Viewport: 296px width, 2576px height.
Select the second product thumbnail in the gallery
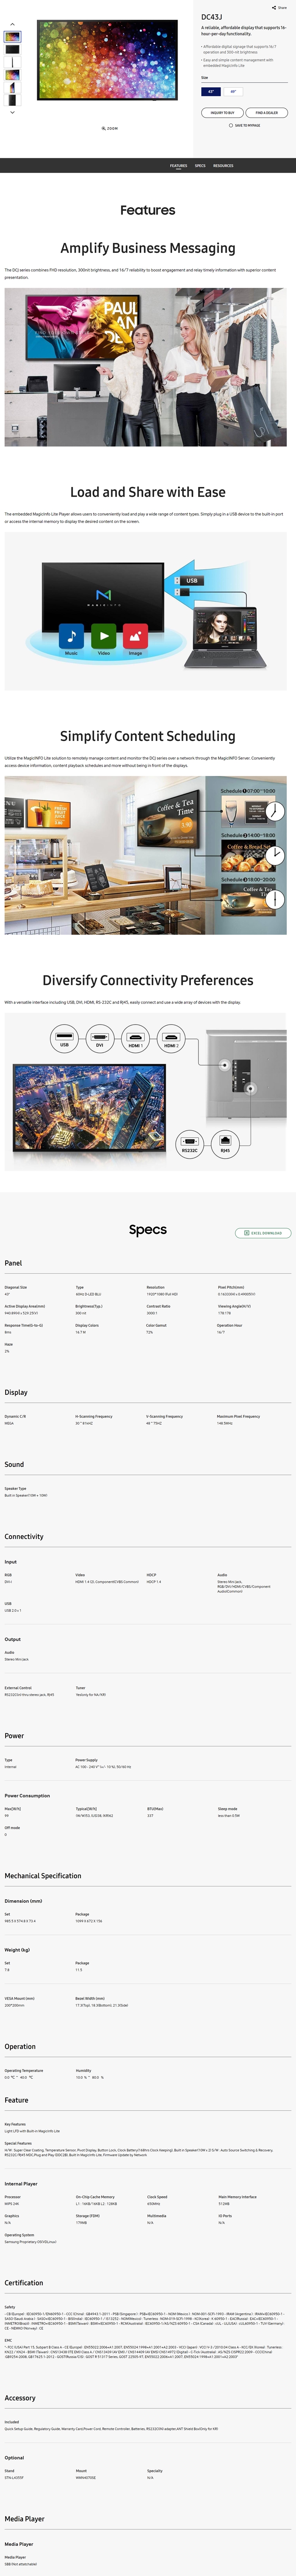click(12, 49)
